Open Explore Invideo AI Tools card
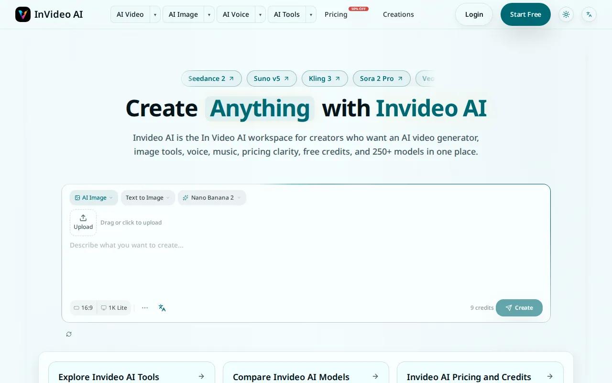Viewport: 612px width, 383px height. 131,372
